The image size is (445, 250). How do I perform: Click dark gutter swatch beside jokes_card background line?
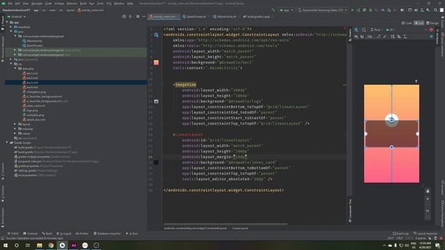click(156, 162)
